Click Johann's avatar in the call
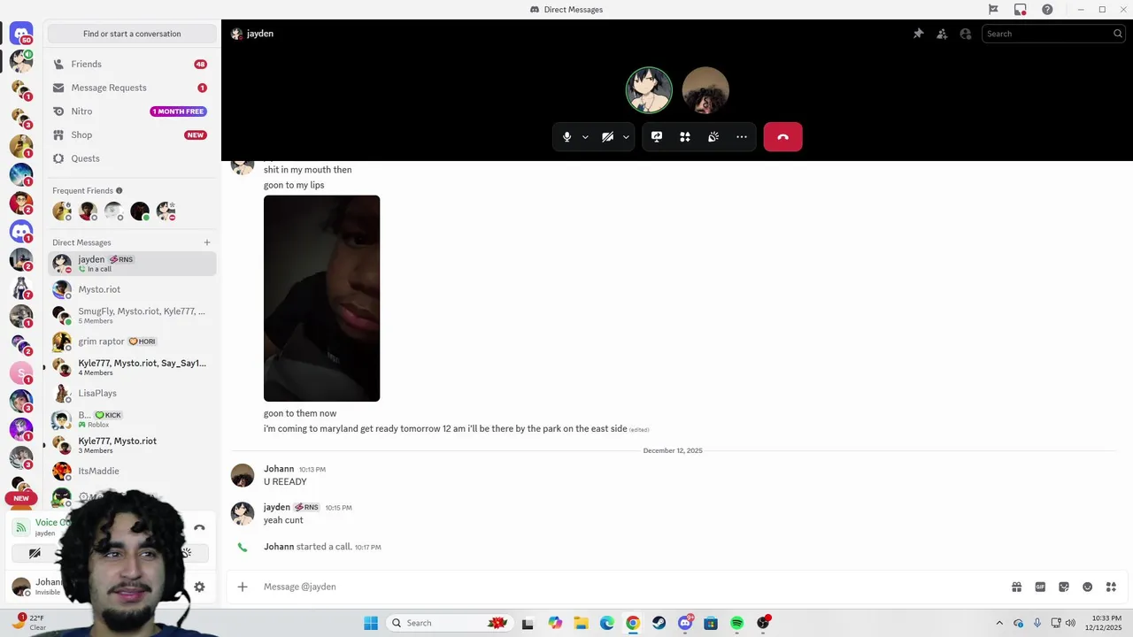The height and width of the screenshot is (637, 1133). pos(705,90)
